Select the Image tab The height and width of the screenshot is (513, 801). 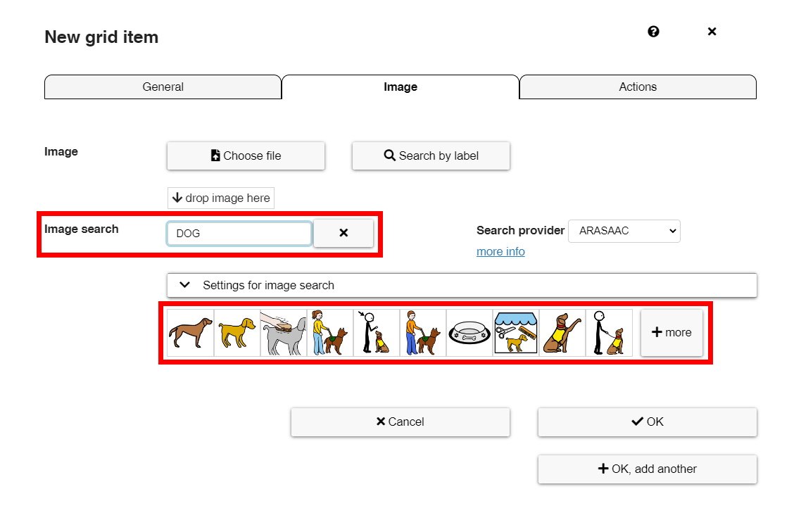(400, 87)
